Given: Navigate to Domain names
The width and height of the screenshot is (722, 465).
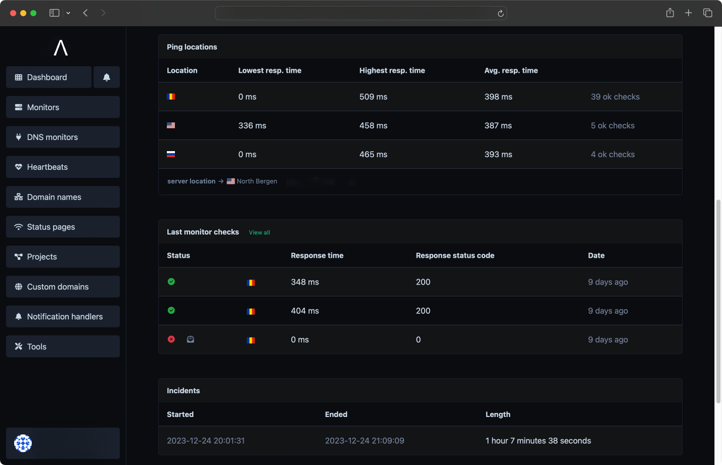Looking at the screenshot, I should tap(63, 197).
